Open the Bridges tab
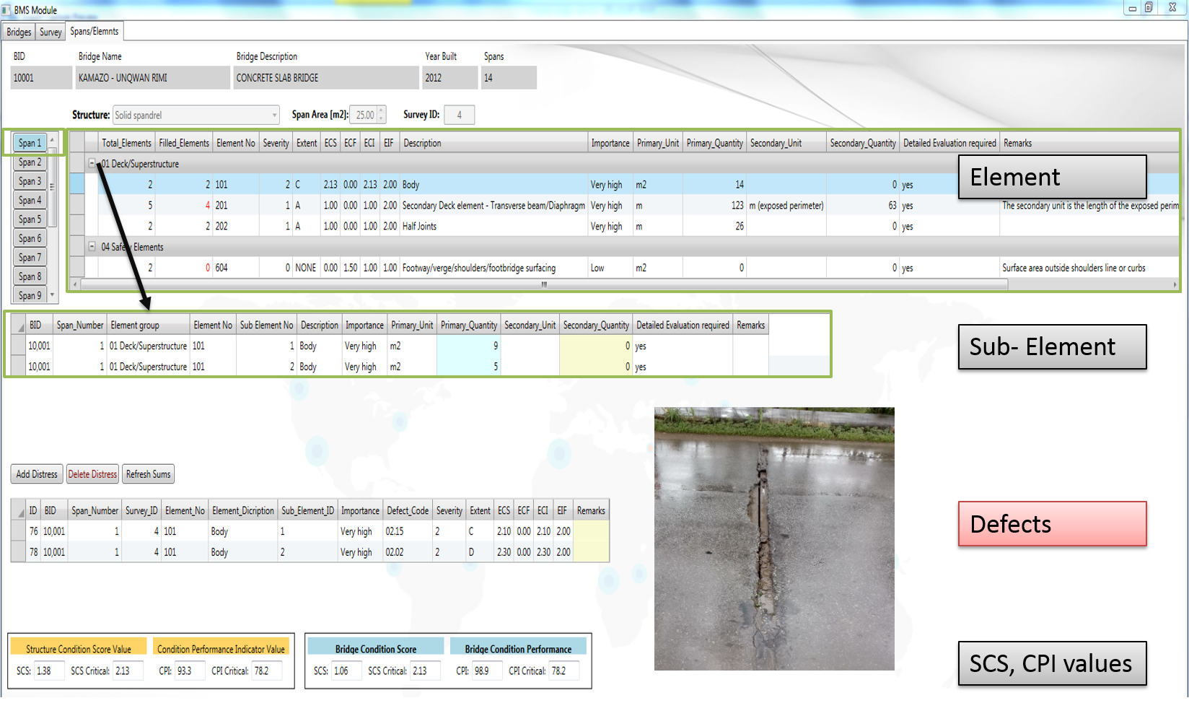 [19, 32]
